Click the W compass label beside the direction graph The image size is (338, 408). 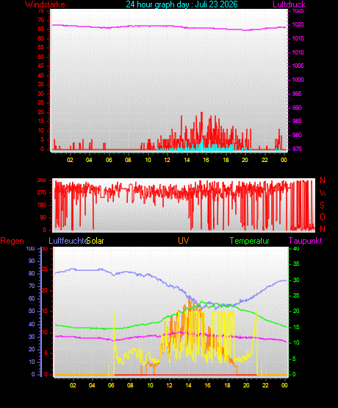pyautogui.click(x=323, y=193)
